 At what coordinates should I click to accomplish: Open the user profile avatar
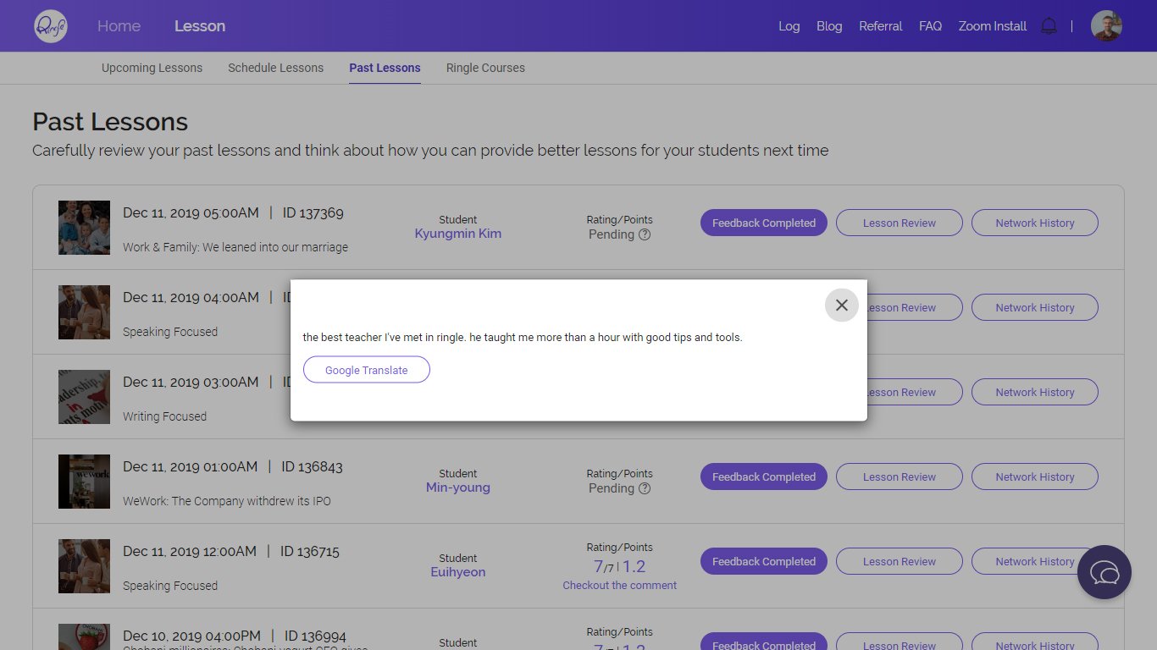click(1106, 25)
